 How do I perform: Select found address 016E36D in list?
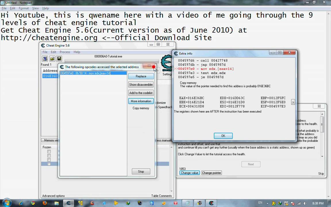(x=50, y=76)
